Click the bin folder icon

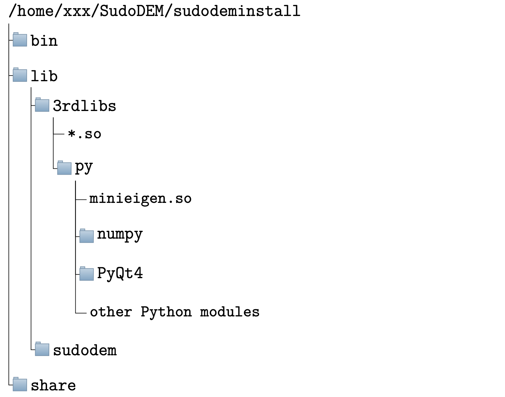[x=20, y=40]
